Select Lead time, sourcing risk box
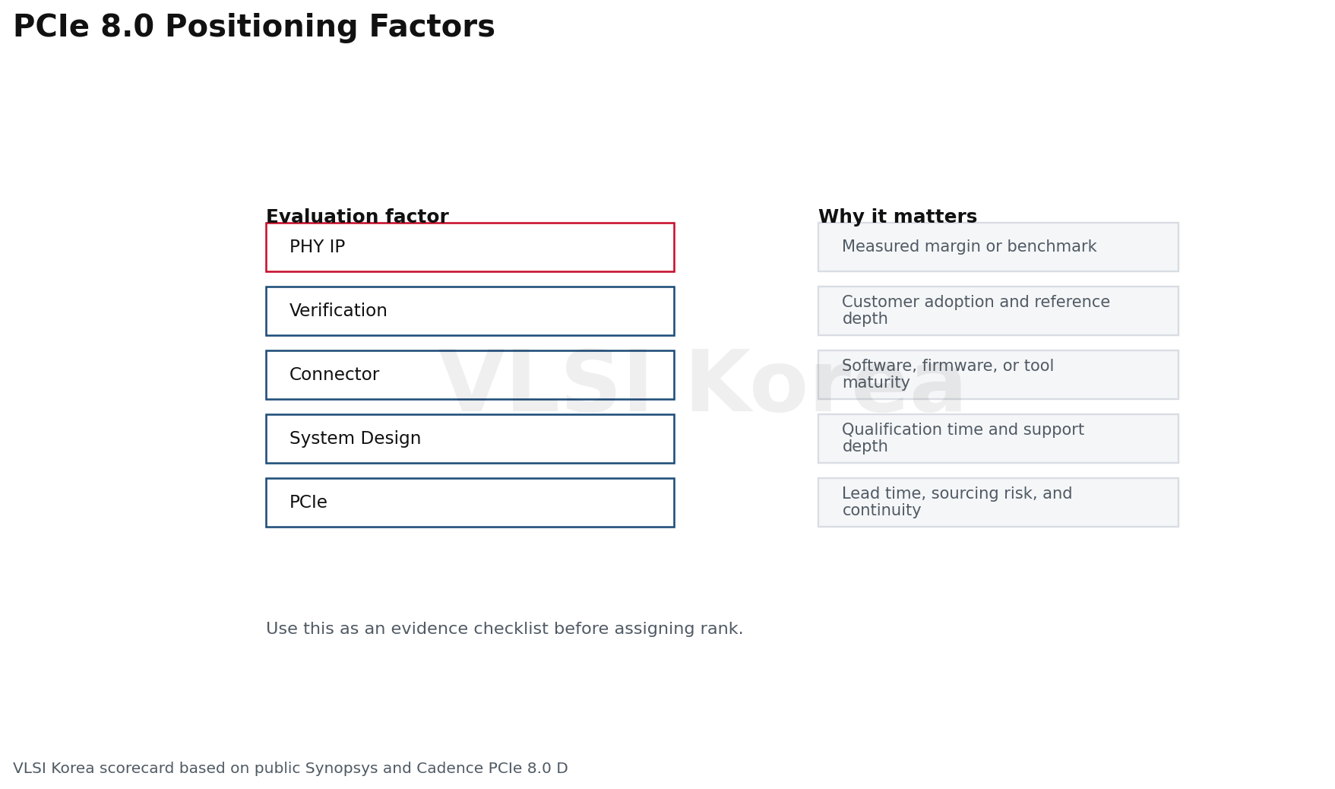The width and height of the screenshot is (1335, 789). click(x=998, y=502)
